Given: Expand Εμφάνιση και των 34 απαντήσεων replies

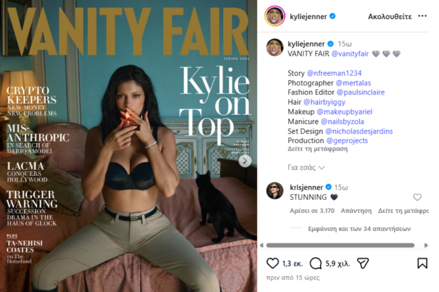Looking at the screenshot, I should (x=359, y=229).
